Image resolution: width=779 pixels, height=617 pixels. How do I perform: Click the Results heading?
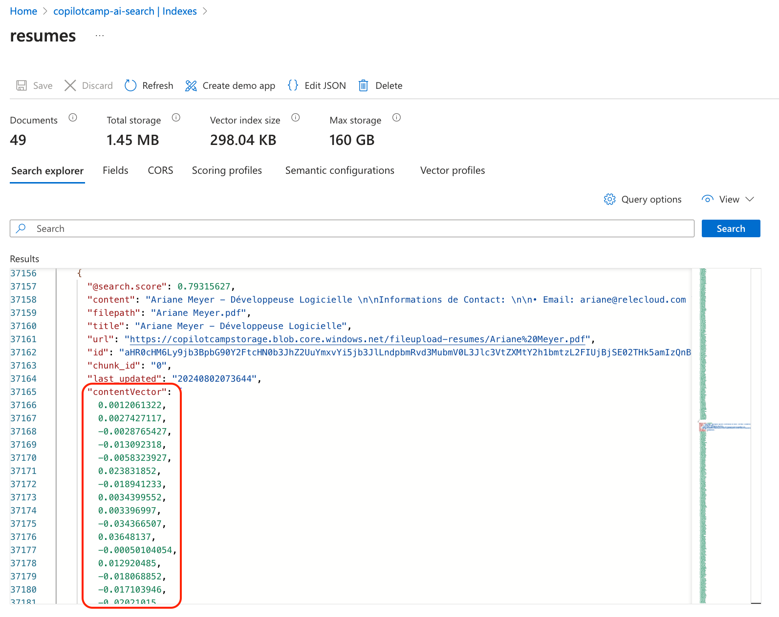[24, 259]
